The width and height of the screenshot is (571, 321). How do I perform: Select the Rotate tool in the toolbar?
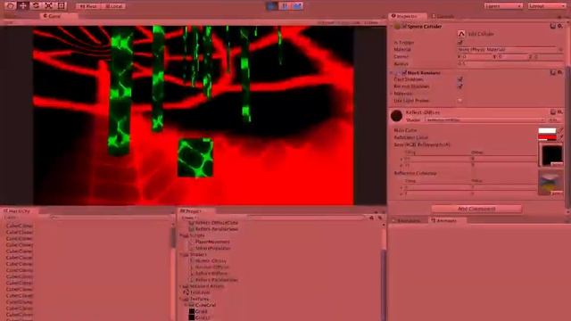tap(36, 6)
